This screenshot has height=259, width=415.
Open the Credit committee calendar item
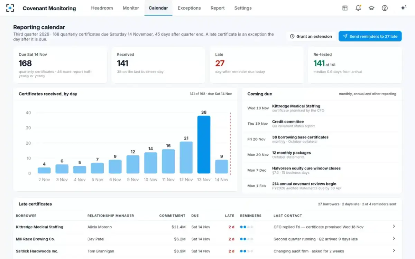[322, 124]
